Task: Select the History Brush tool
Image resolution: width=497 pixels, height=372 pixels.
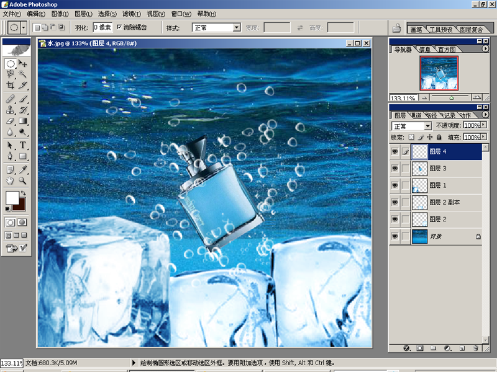Action: (22, 110)
